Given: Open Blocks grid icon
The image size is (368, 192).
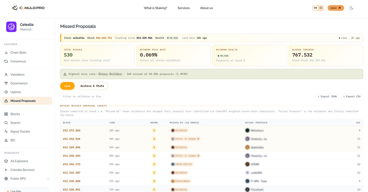Looking at the screenshot, I should click(x=6, y=114).
